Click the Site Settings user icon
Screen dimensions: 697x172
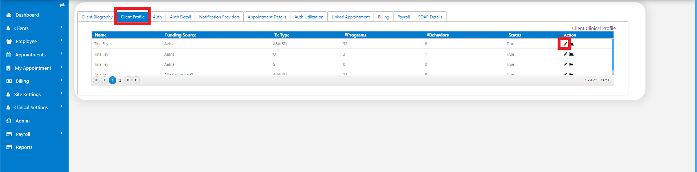[8, 94]
